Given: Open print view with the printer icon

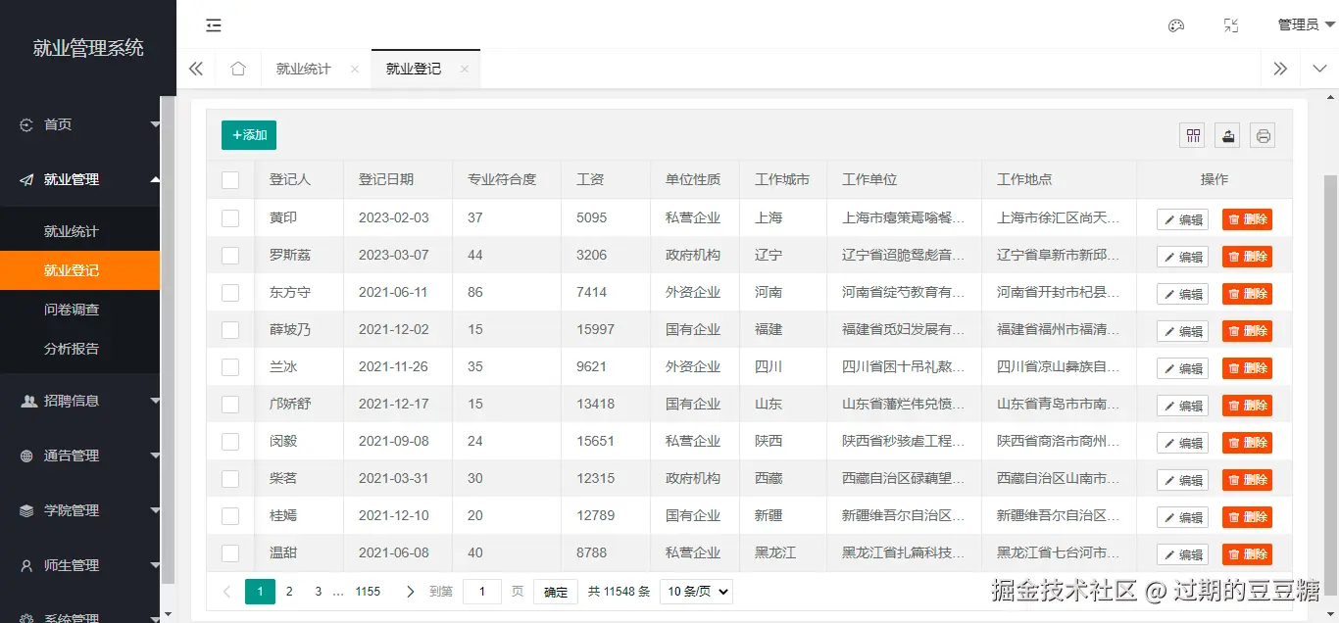Looking at the screenshot, I should click(1263, 135).
